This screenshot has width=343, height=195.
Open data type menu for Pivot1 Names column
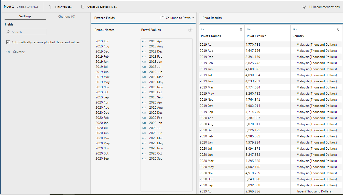(203, 30)
